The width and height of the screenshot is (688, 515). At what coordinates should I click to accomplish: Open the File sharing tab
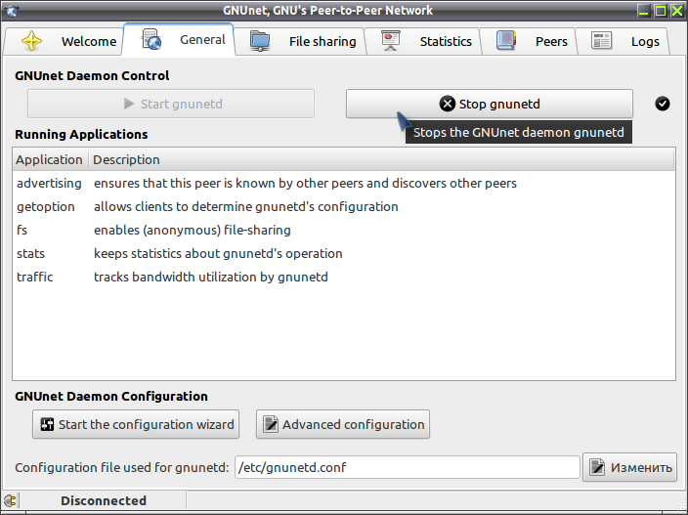pos(301,41)
